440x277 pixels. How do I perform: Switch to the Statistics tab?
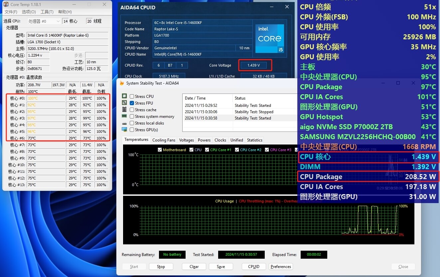point(255,140)
